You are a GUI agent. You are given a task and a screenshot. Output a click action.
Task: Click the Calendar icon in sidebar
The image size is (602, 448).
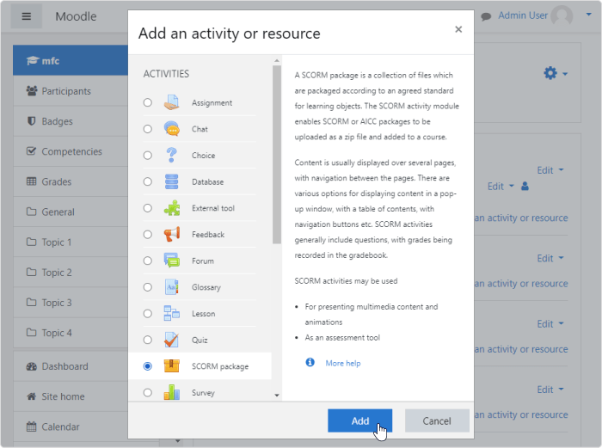[x=32, y=427]
